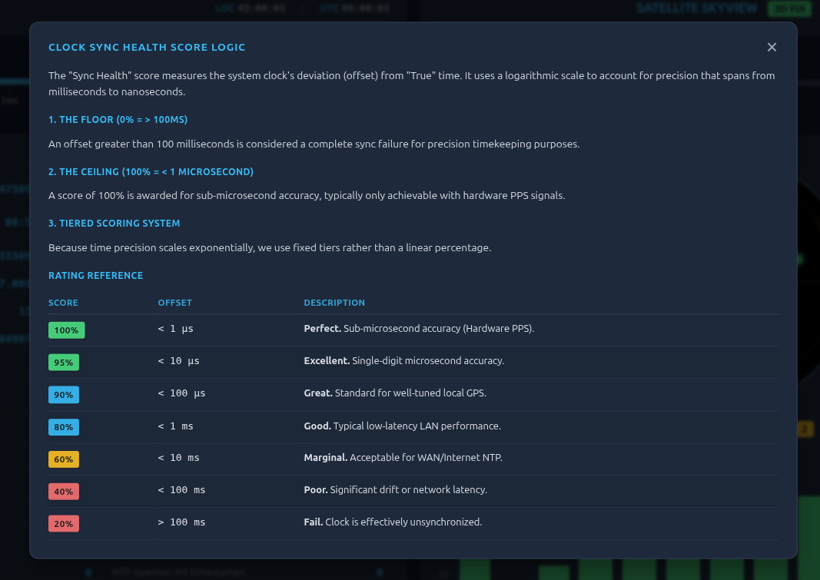The width and height of the screenshot is (820, 580).
Task: Click the "< 1 µs" offset value
Action: [x=175, y=329]
